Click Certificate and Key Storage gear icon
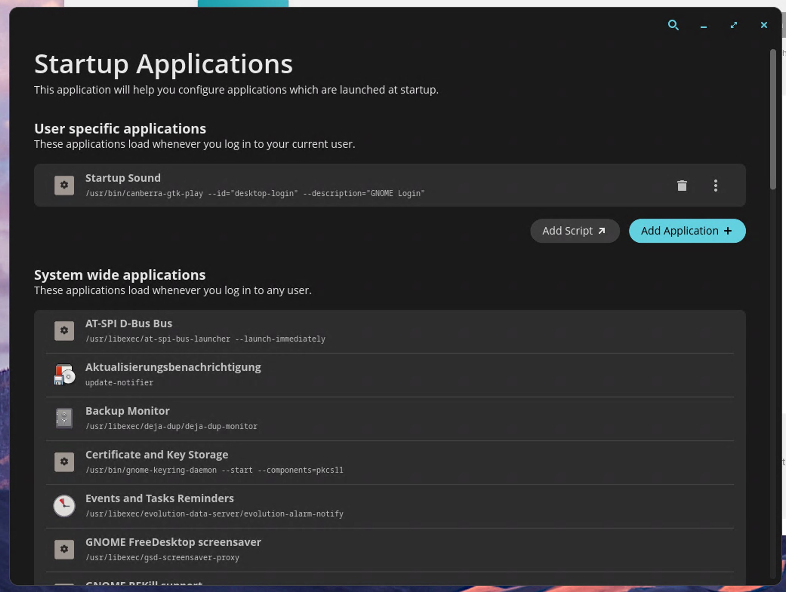 (x=64, y=462)
